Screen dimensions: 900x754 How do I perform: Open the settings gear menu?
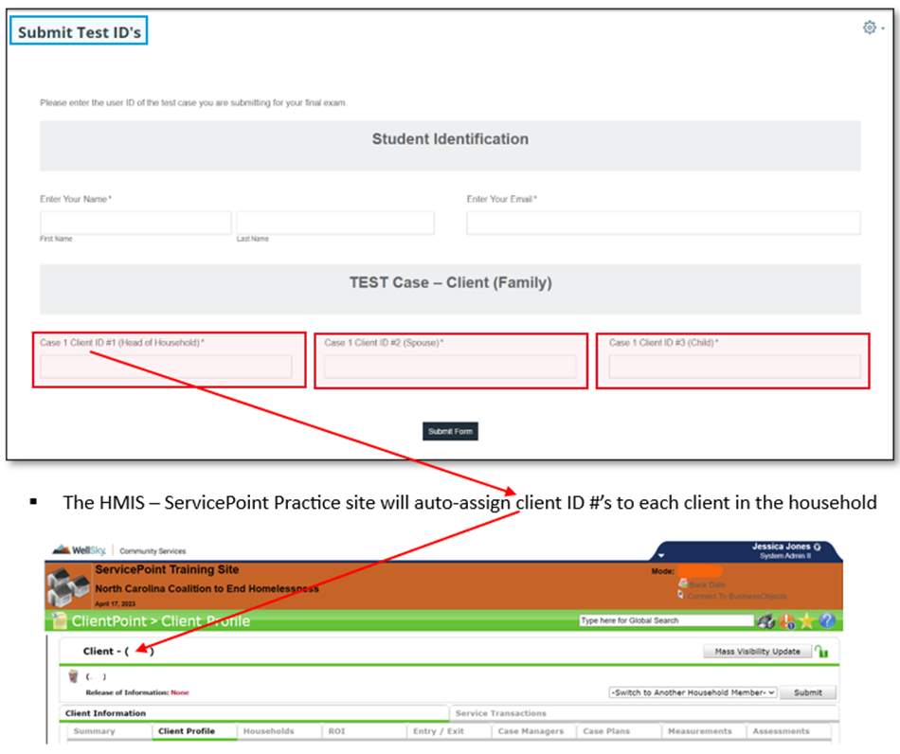pos(870,28)
